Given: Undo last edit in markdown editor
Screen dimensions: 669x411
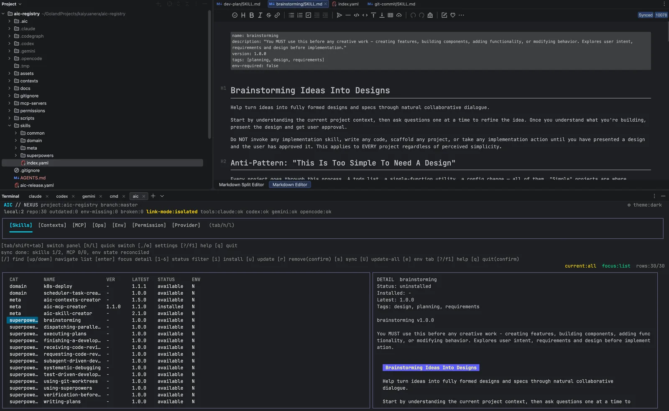Looking at the screenshot, I should (x=413, y=15).
